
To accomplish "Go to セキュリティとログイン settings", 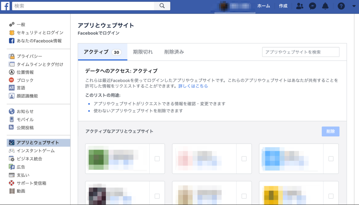I will 40,32.
